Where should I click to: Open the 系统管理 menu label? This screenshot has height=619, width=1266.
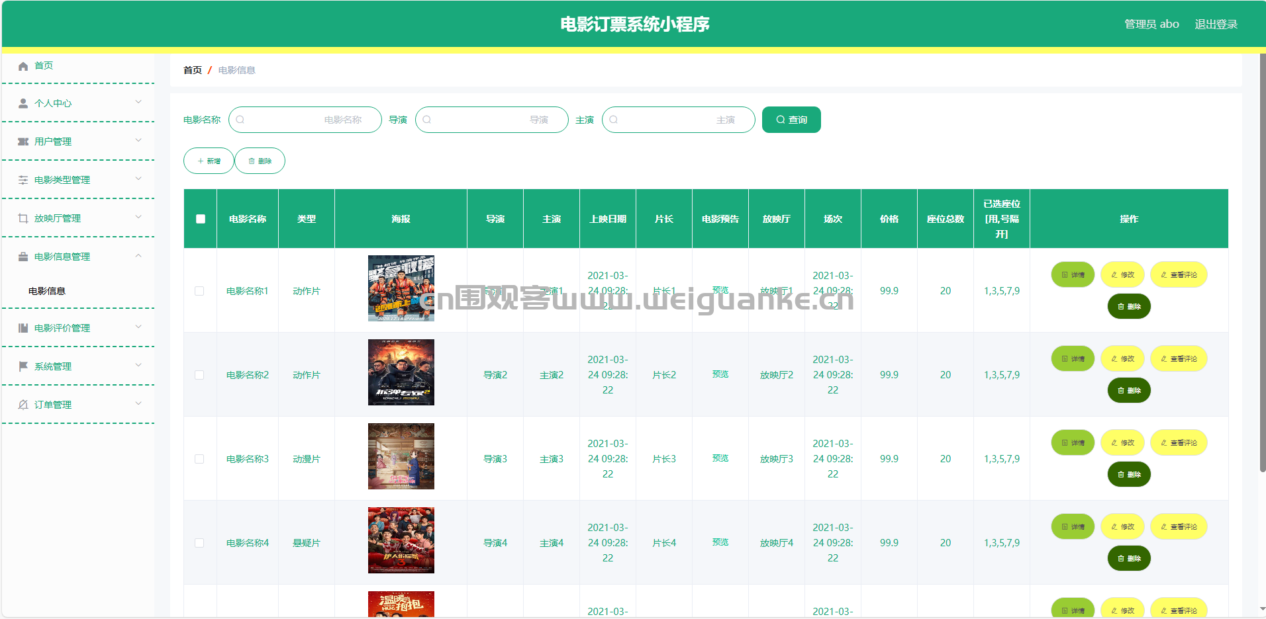pyautogui.click(x=53, y=366)
